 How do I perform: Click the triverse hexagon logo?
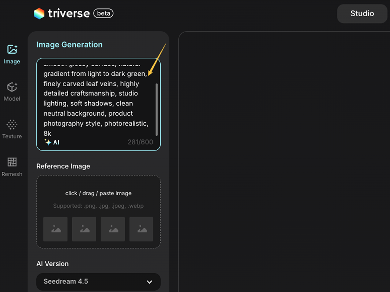(39, 14)
